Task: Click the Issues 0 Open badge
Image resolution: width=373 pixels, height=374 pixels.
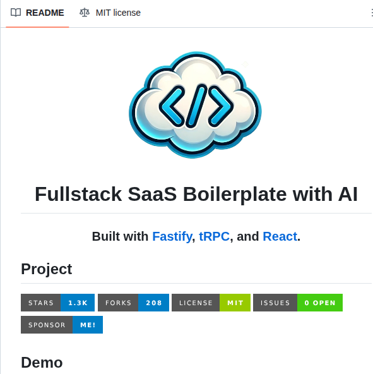Action: [x=298, y=303]
